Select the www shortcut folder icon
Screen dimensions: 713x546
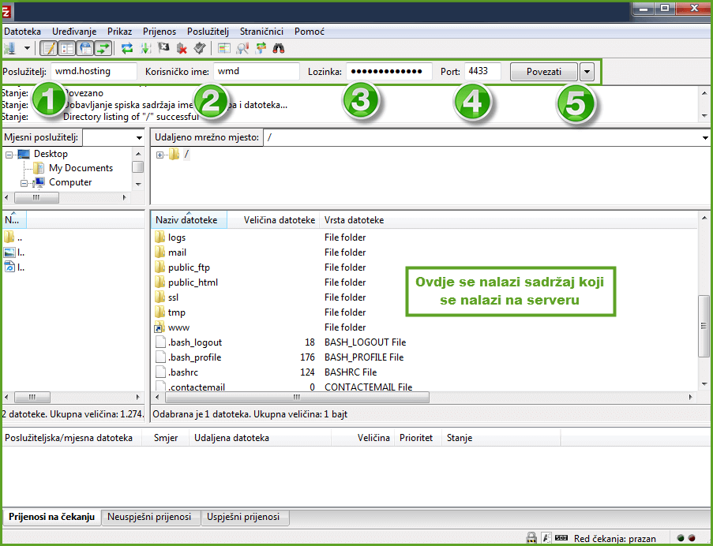159,327
